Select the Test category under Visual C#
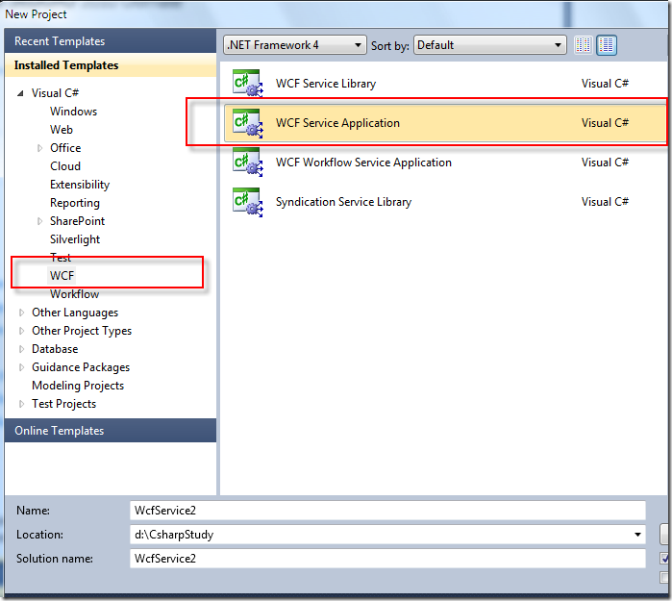The width and height of the screenshot is (672, 601). [x=61, y=258]
